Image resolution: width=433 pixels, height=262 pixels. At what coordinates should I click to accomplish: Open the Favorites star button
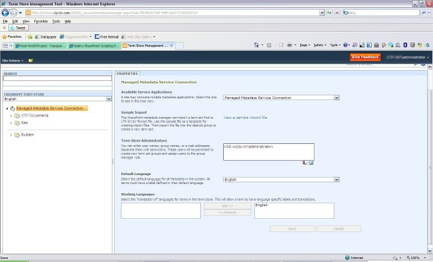pyautogui.click(x=12, y=37)
